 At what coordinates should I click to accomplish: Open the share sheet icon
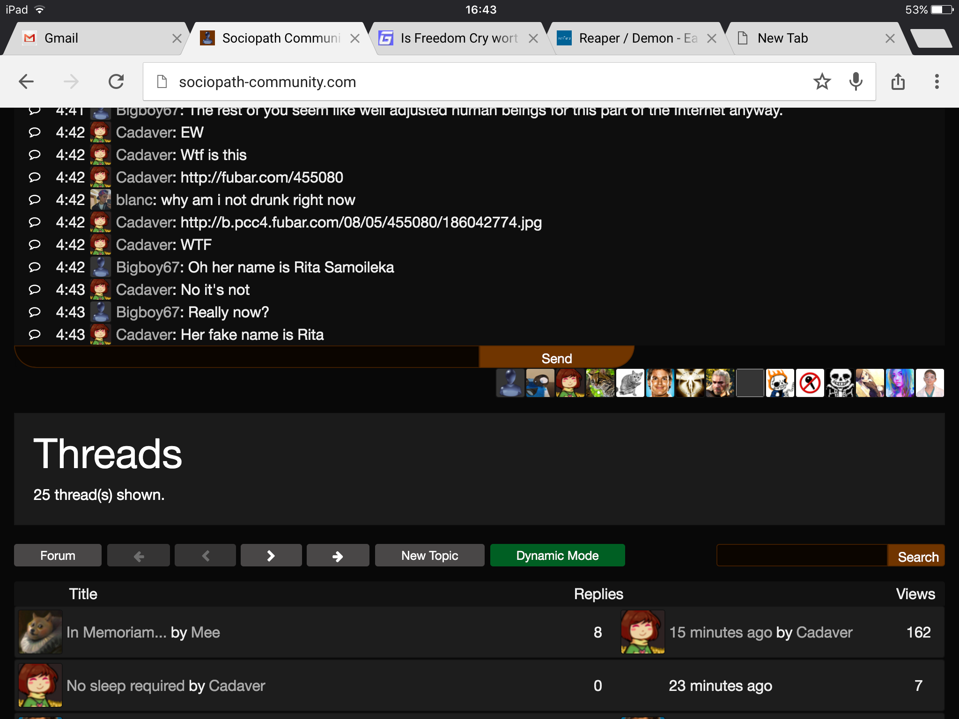pyautogui.click(x=898, y=82)
